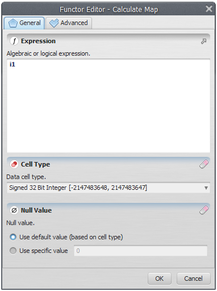
Task: Click the Advanced tab checkmark icon
Action: pos(54,23)
